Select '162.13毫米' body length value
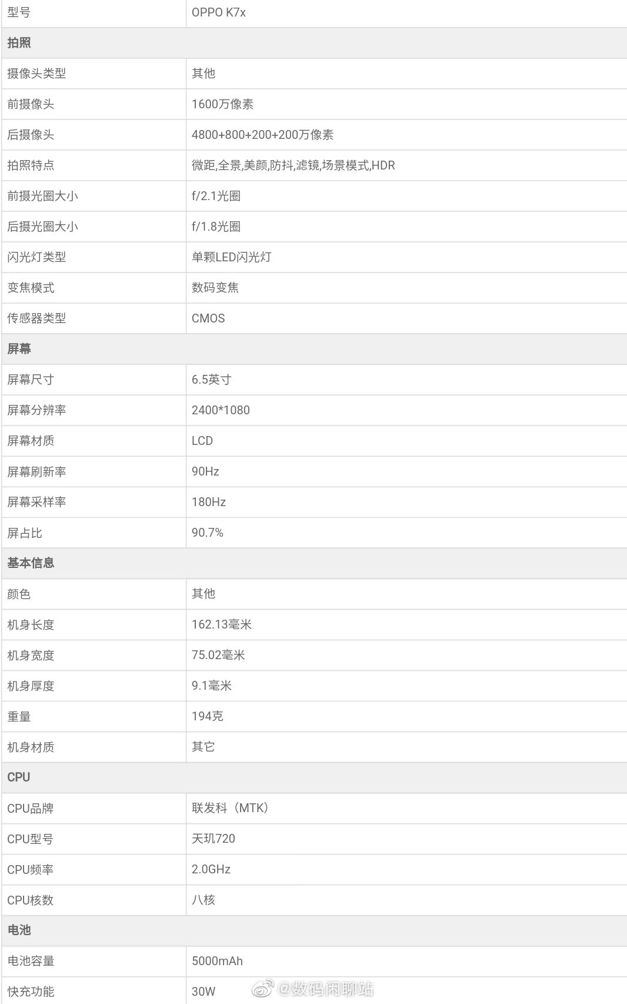627x1004 pixels. [x=222, y=624]
